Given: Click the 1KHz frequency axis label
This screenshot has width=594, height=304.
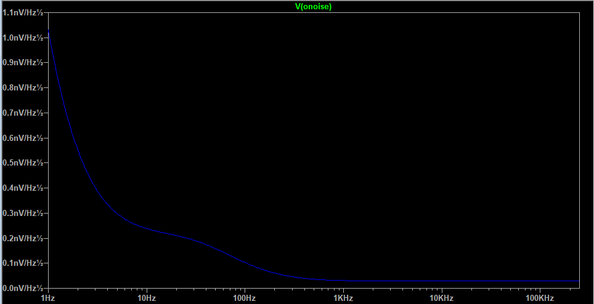Looking at the screenshot, I should [x=343, y=298].
